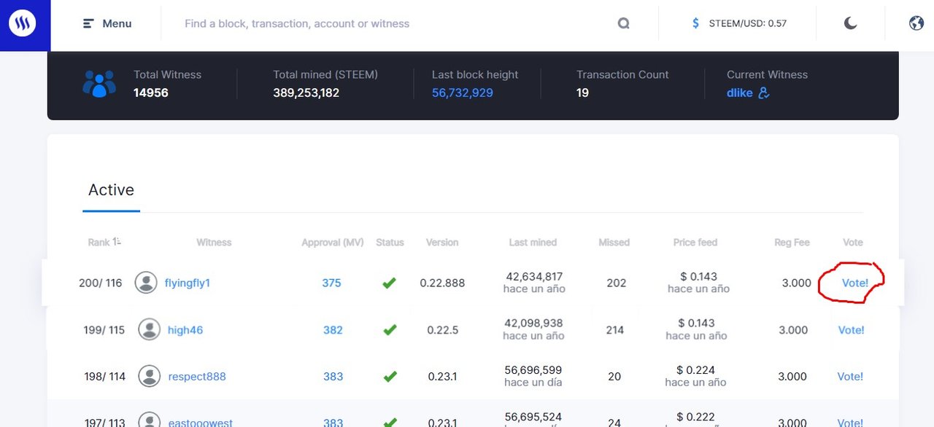Click high46 green status checkmark

point(390,329)
